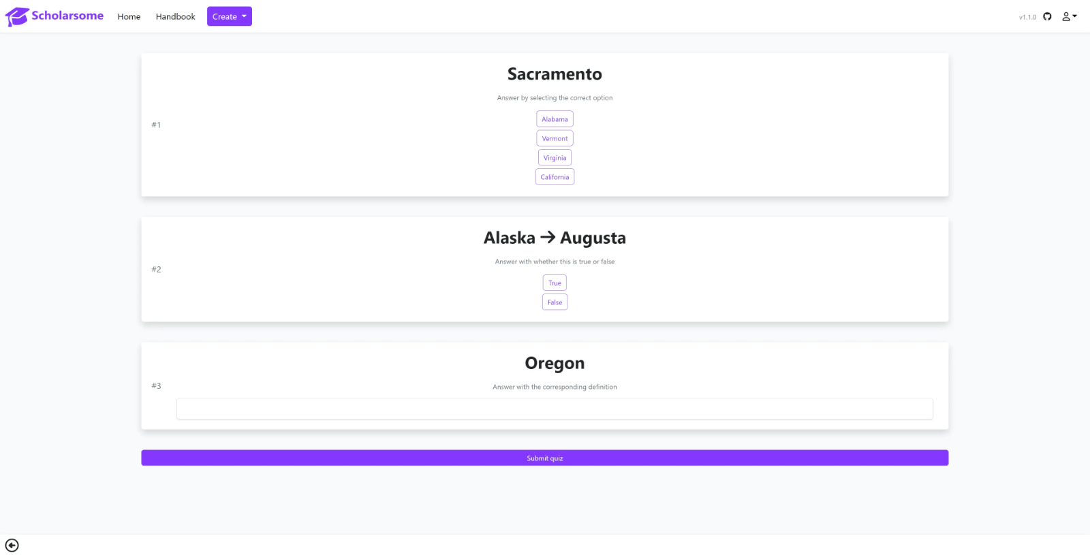Click the Sacramento question heading

click(555, 74)
